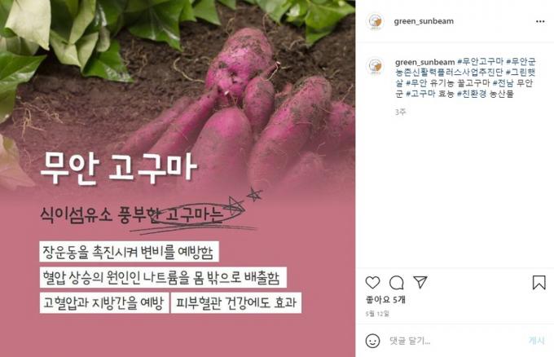Viewport: 554px width, 357px height.
Task: Click the 게시 post comment button
Action: (x=537, y=341)
